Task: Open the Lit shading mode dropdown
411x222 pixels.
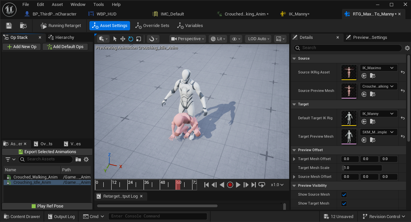Action: (218, 39)
